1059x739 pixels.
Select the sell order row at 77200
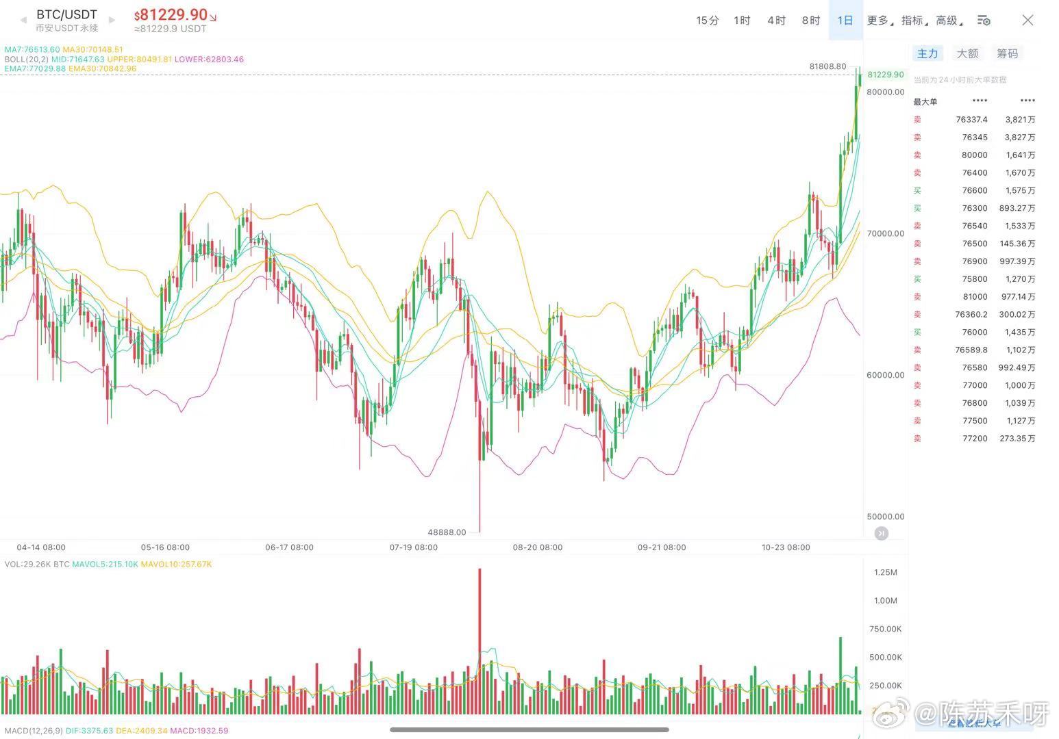(974, 439)
